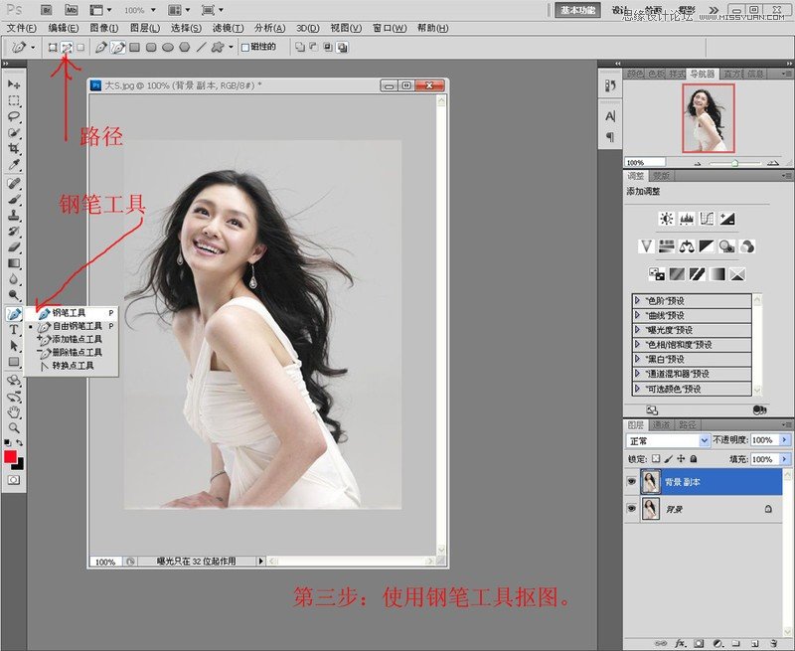The height and width of the screenshot is (651, 795).
Task: Add a Curves adjustment from the Adjustments panel
Action: coord(707,219)
